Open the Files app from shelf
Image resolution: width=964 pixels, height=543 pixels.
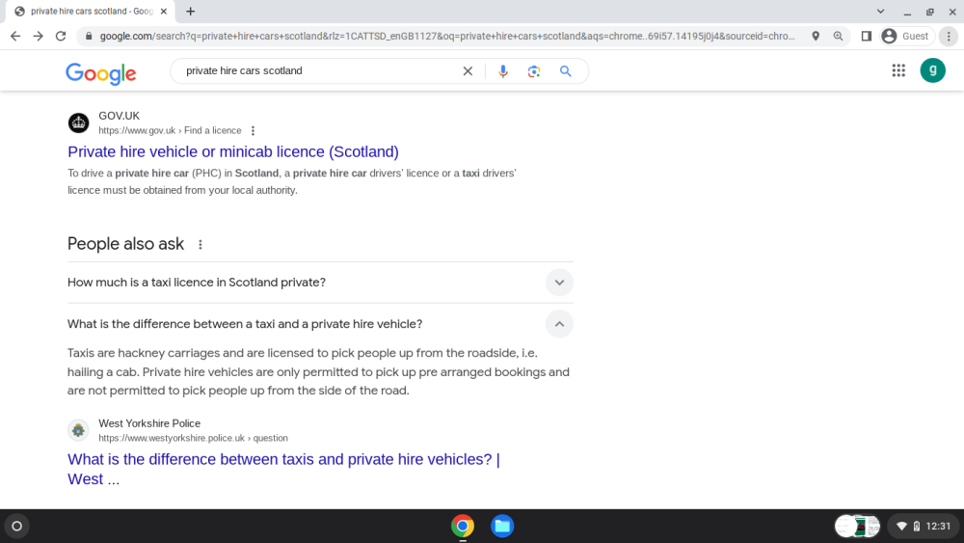coord(502,527)
